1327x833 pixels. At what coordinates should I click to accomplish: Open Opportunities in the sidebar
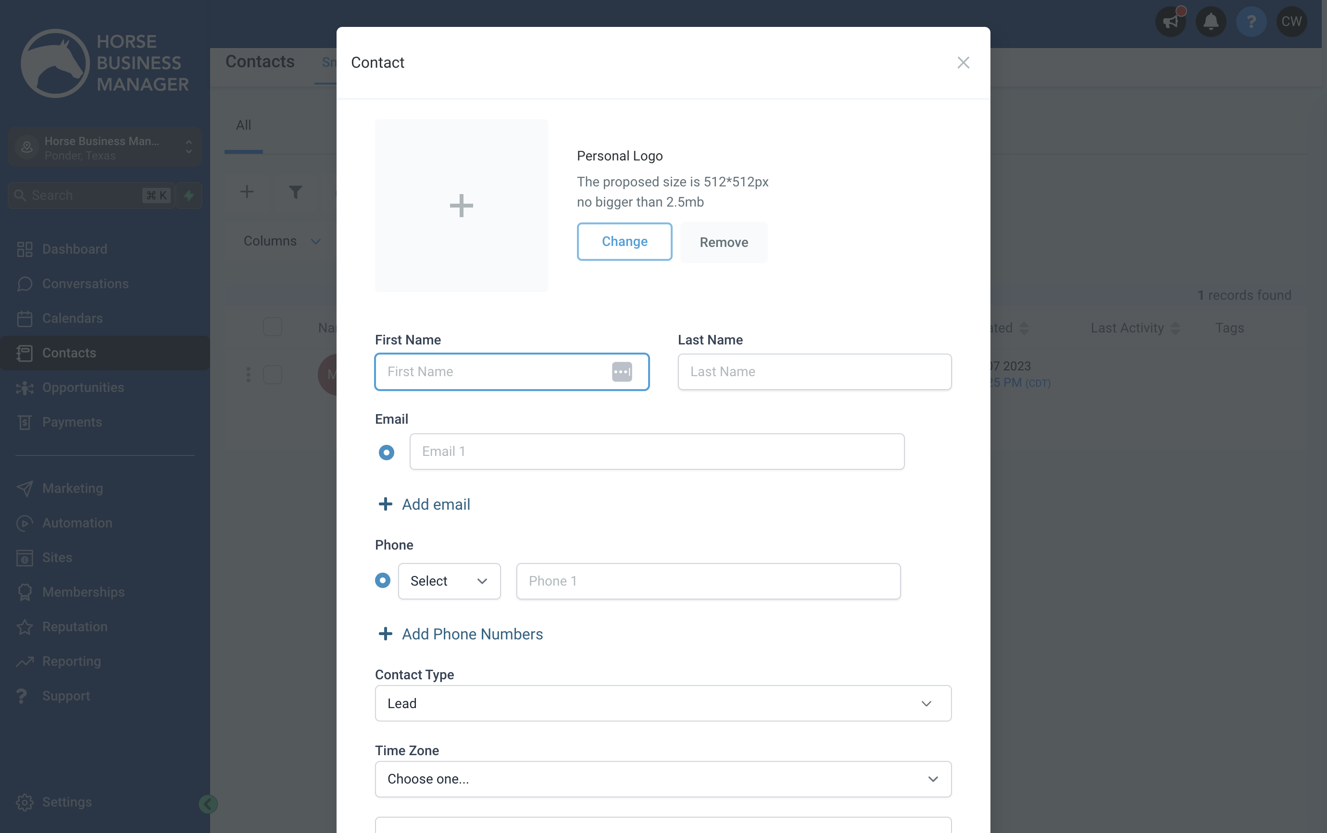[x=105, y=388]
